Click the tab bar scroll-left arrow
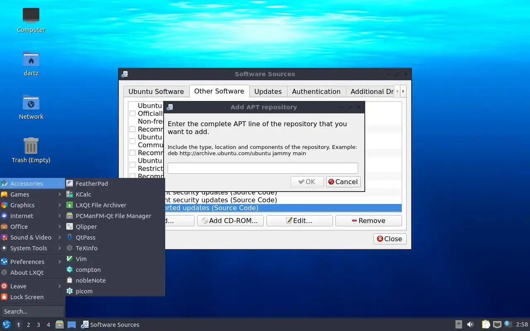Screen dimensions: 530x331 [397, 91]
